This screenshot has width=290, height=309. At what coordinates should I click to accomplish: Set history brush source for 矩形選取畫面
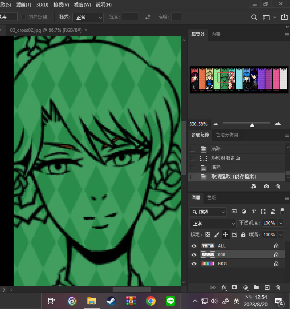tap(193, 158)
